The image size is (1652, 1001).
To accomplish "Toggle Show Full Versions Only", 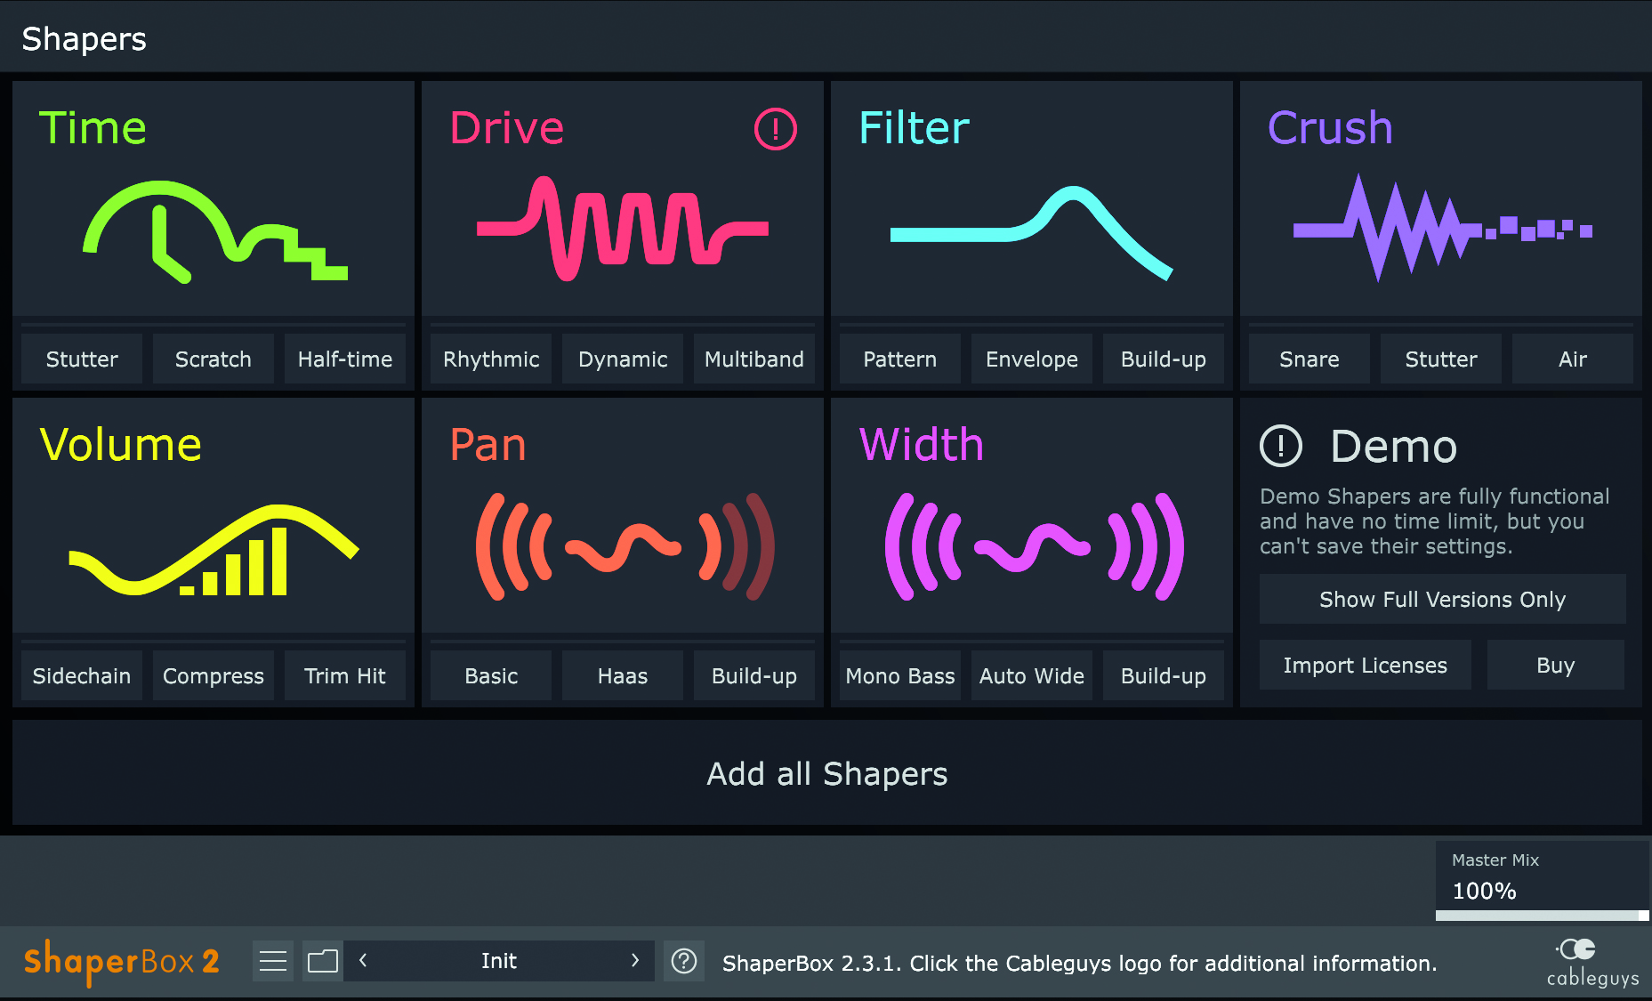I will pyautogui.click(x=1443, y=600).
